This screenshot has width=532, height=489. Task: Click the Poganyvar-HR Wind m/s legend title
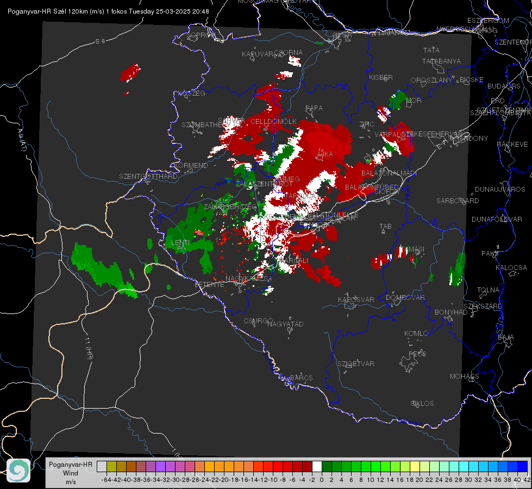point(71,473)
